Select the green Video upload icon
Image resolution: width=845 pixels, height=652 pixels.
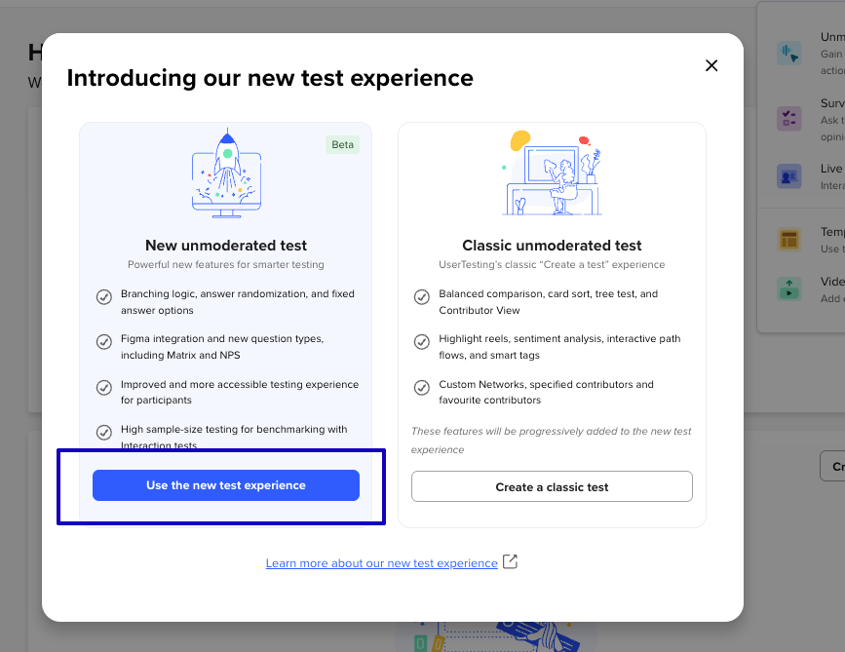pyautogui.click(x=788, y=288)
